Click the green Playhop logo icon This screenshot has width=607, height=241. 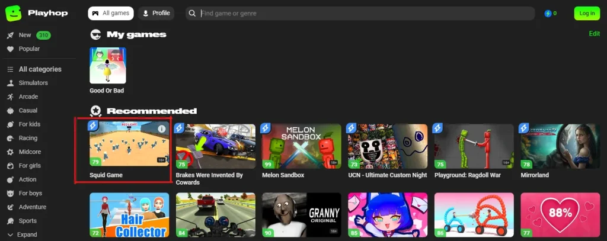coord(13,13)
